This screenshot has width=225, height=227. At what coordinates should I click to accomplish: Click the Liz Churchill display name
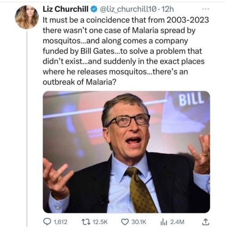pyautogui.click(x=66, y=9)
